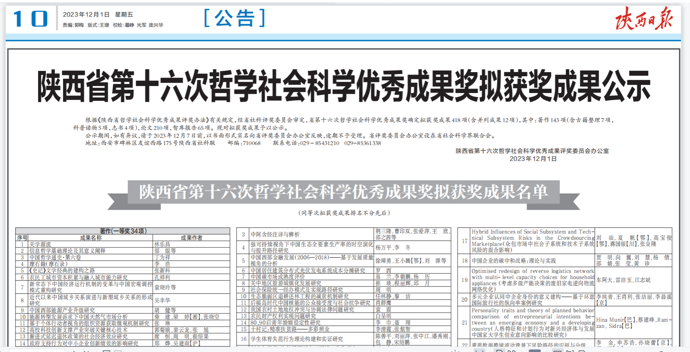Click the large black main headline
690x352 pixels.
(x=343, y=86)
